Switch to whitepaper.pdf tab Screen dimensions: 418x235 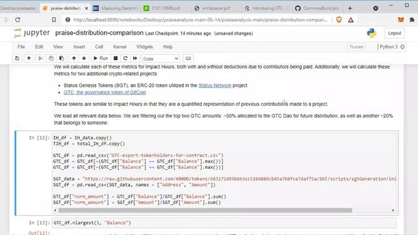point(216,8)
